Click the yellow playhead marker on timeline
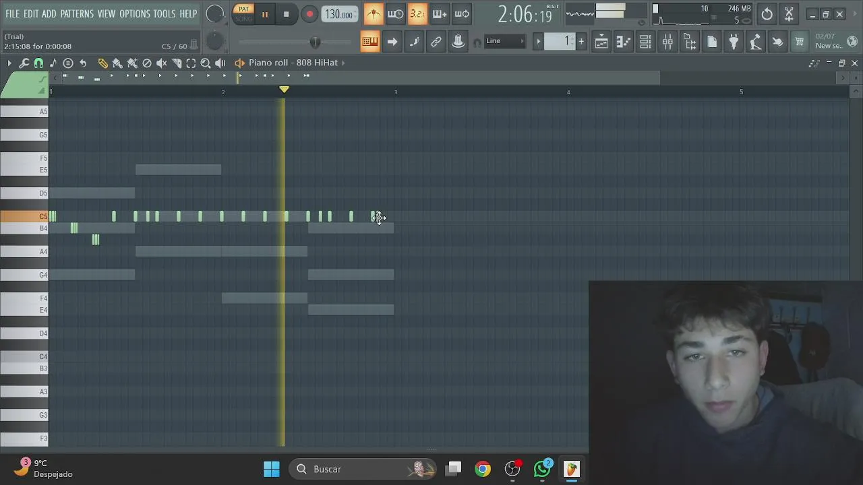This screenshot has height=485, width=863. click(x=284, y=90)
